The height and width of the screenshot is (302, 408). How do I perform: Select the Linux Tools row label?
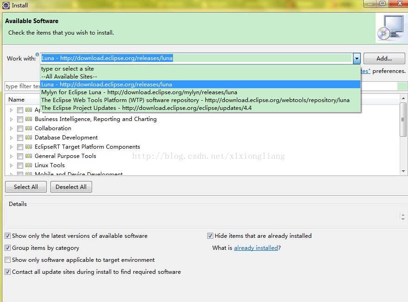pos(49,165)
